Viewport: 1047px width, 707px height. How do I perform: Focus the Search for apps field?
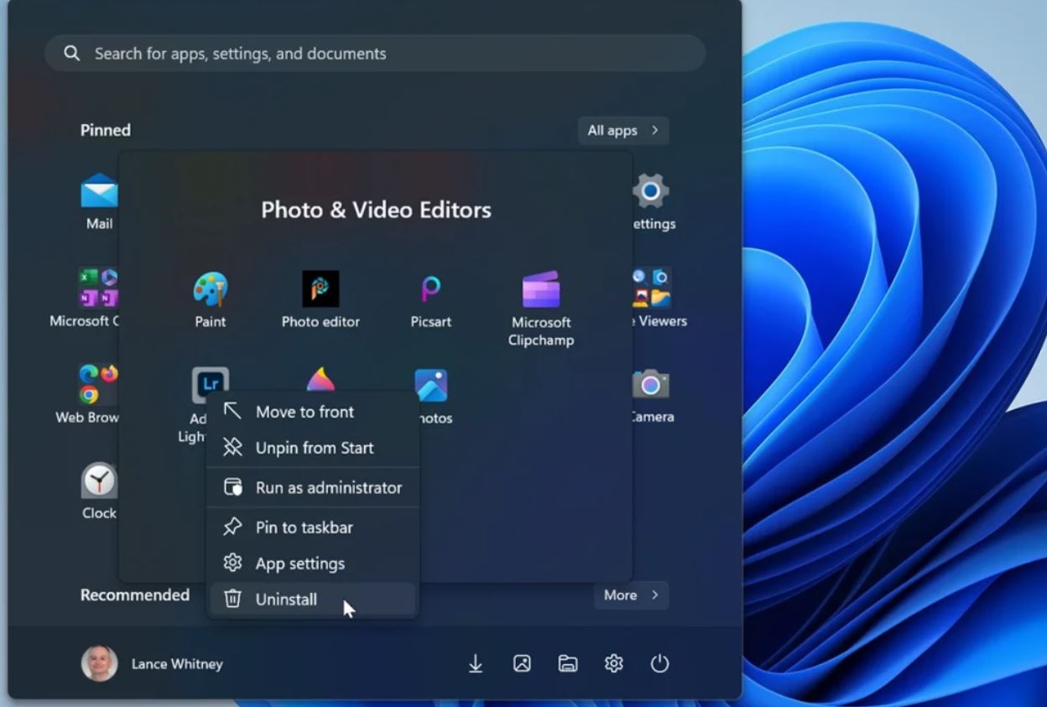coord(375,54)
